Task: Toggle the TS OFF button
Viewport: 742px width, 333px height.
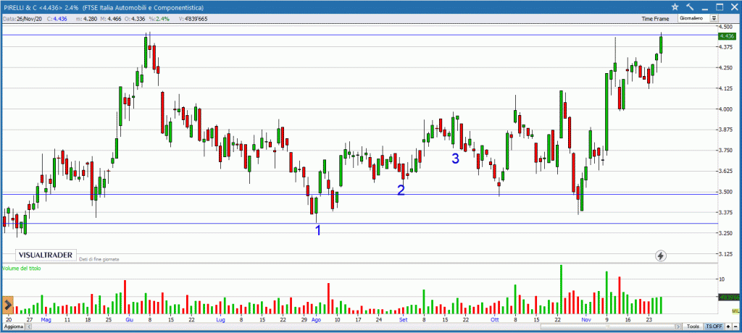Action: [x=714, y=326]
